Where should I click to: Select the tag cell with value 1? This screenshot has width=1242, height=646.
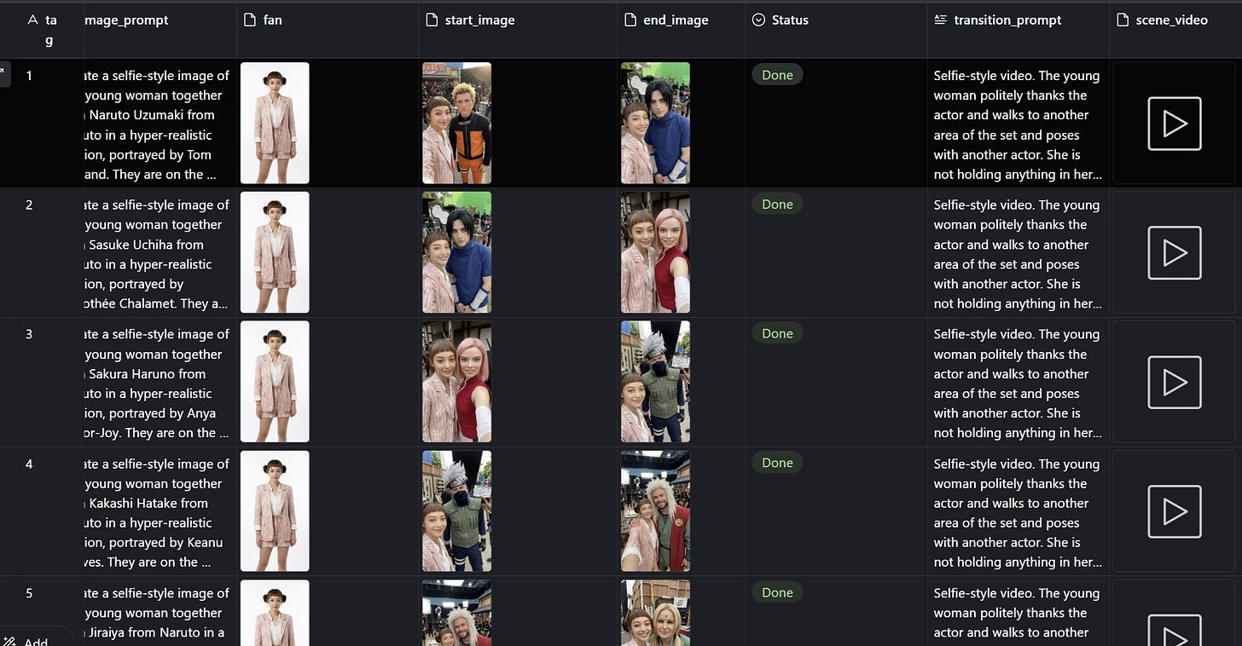click(51, 124)
